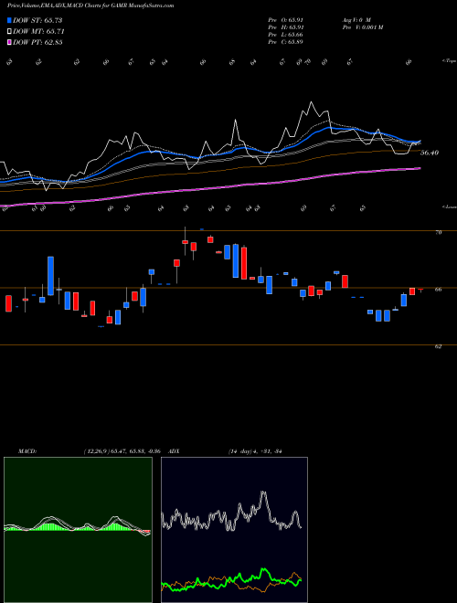Screen dimensions: 457x603
Task: Click the '<Tops' label at right edge
Action: point(449,61)
